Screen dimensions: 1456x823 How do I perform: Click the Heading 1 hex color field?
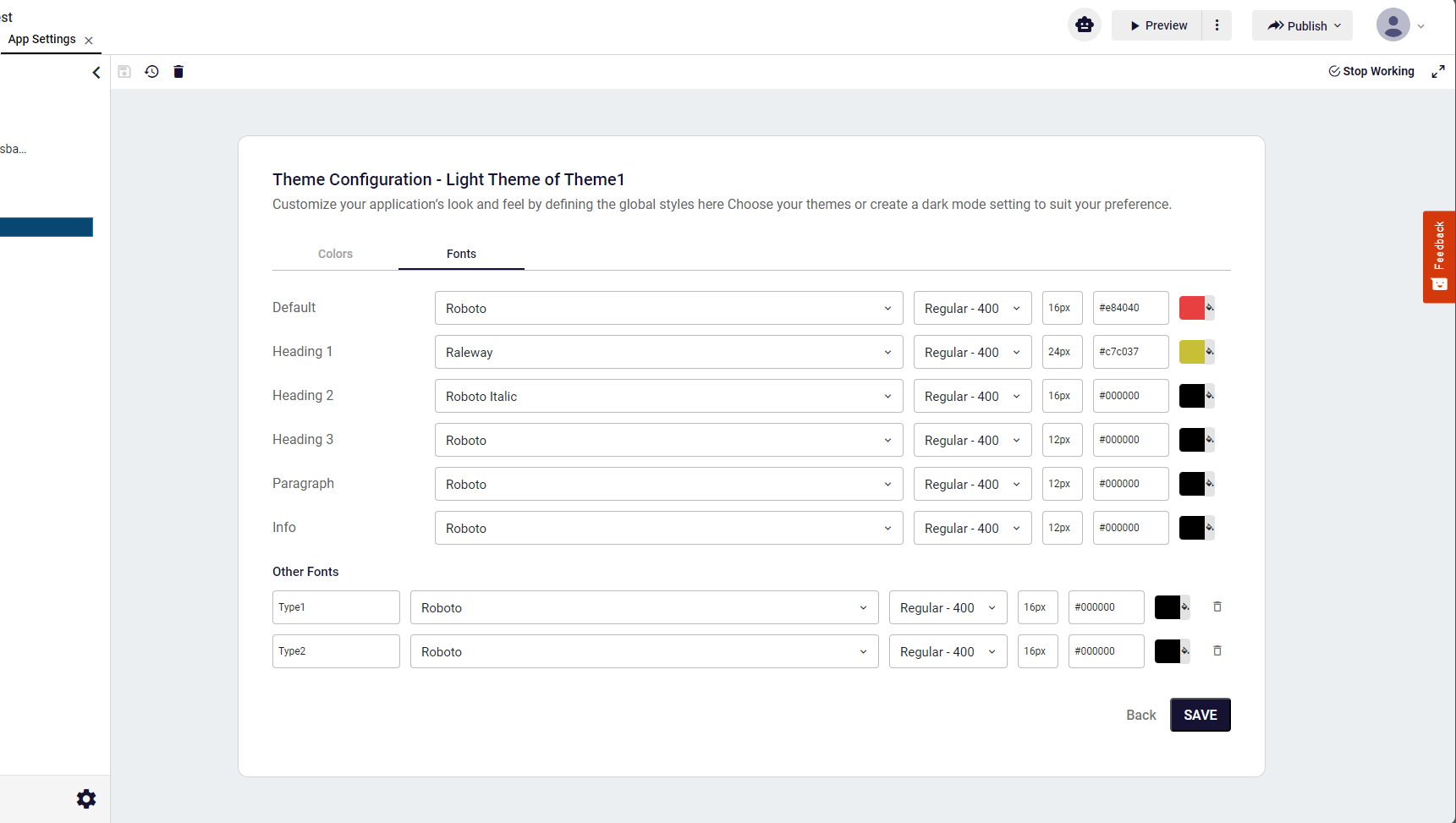click(1130, 352)
